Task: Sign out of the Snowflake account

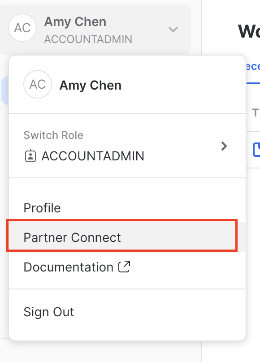Action: click(48, 312)
